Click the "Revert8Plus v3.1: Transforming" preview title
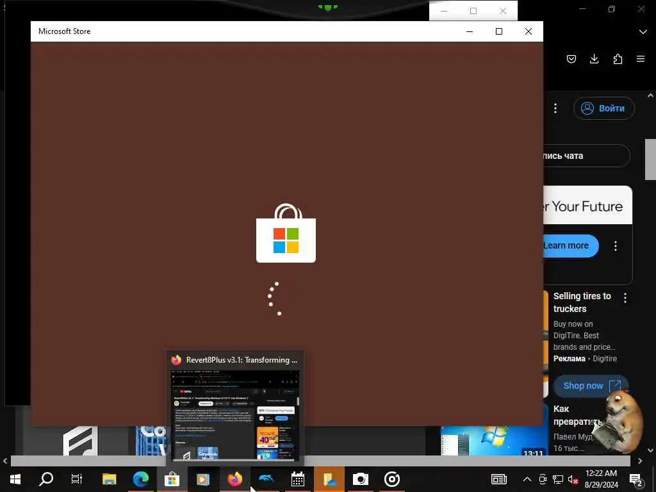Screen dimensions: 656x492 [242, 360]
